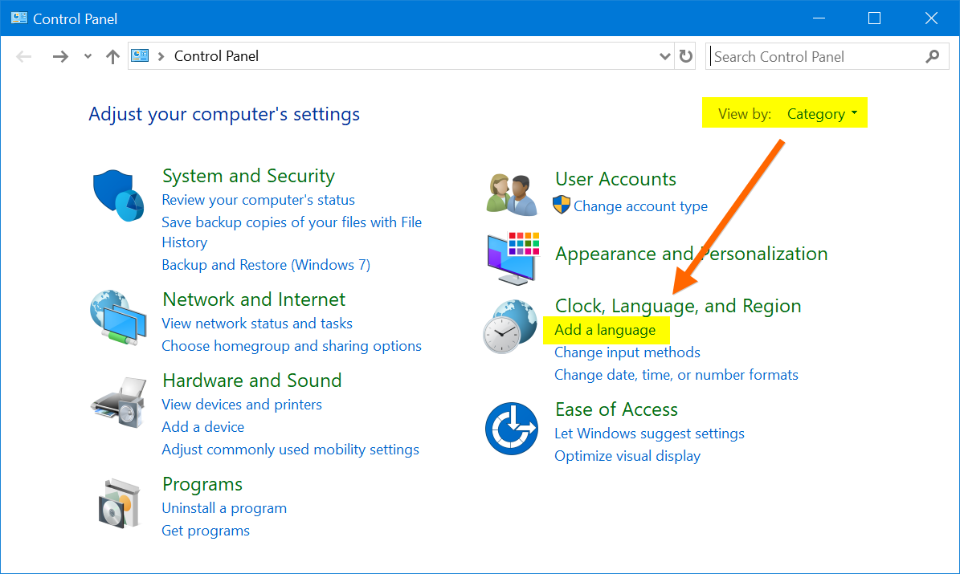Viewport: 960px width, 574px height.
Task: Open the recent locations dropdown arrow
Action: point(88,56)
